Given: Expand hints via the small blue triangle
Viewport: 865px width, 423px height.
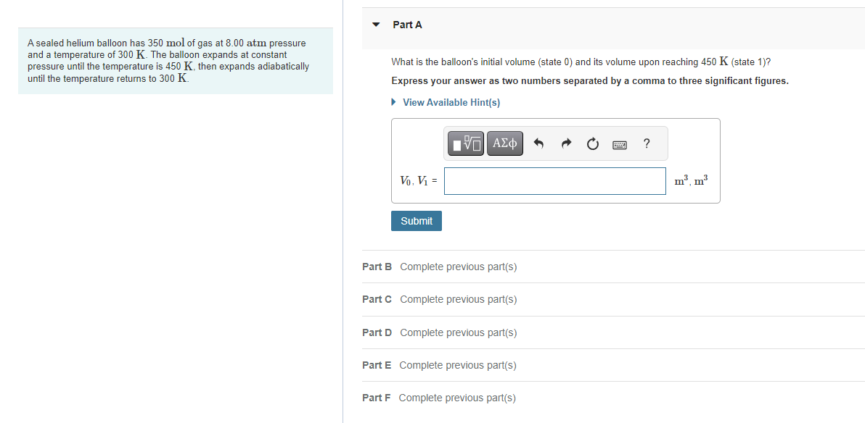Looking at the screenshot, I should [394, 102].
